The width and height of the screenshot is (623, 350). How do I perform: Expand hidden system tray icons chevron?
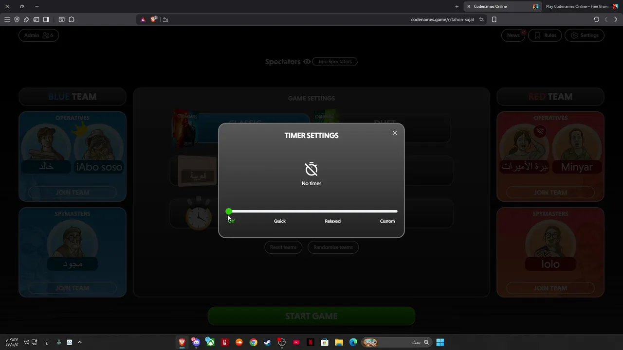[x=80, y=342]
